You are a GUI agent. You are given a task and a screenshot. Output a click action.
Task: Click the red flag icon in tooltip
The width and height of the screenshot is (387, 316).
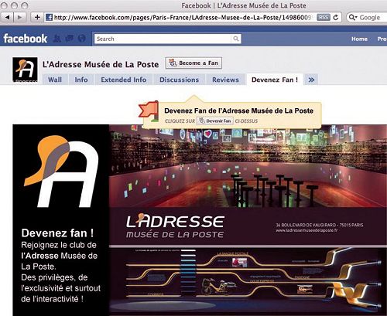[x=149, y=111]
